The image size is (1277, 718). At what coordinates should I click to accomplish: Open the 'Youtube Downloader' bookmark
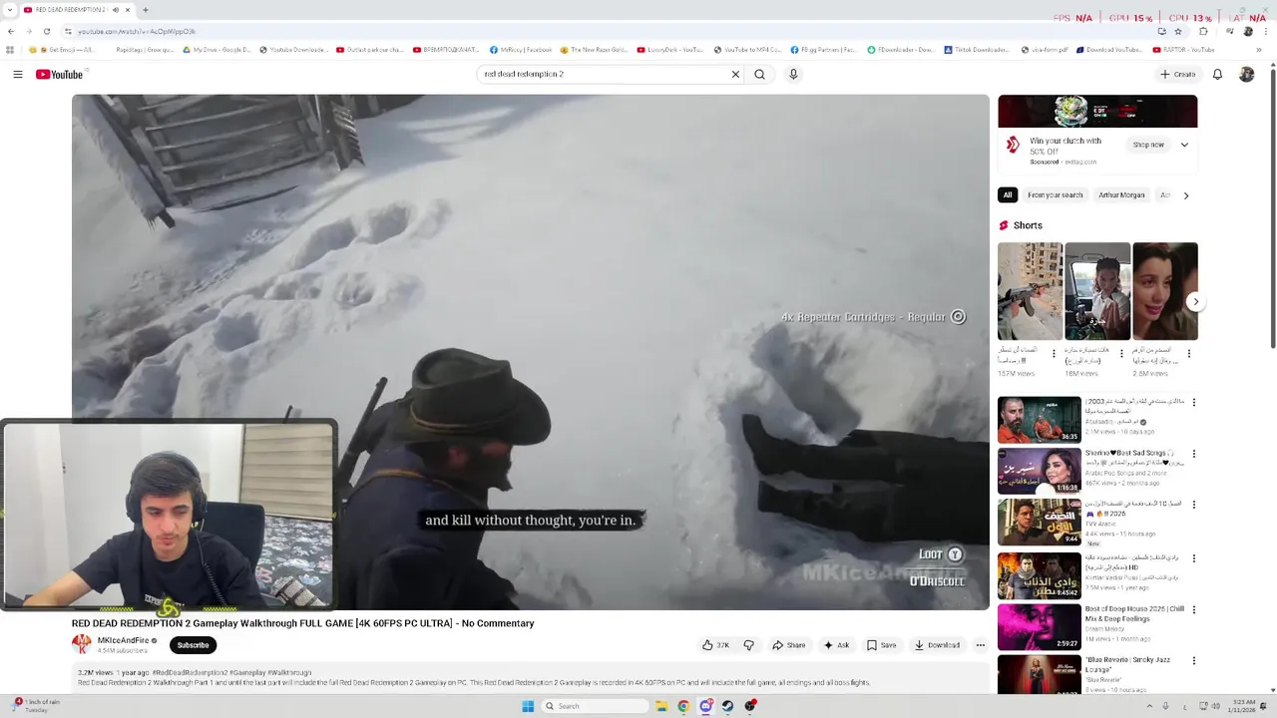293,50
